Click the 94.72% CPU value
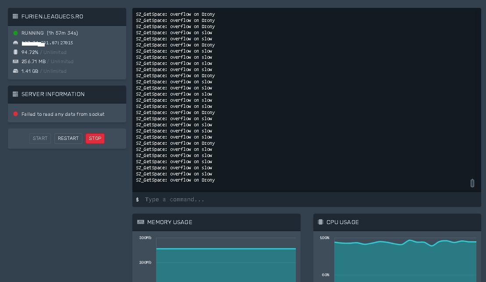This screenshot has height=282, width=486. 30,52
